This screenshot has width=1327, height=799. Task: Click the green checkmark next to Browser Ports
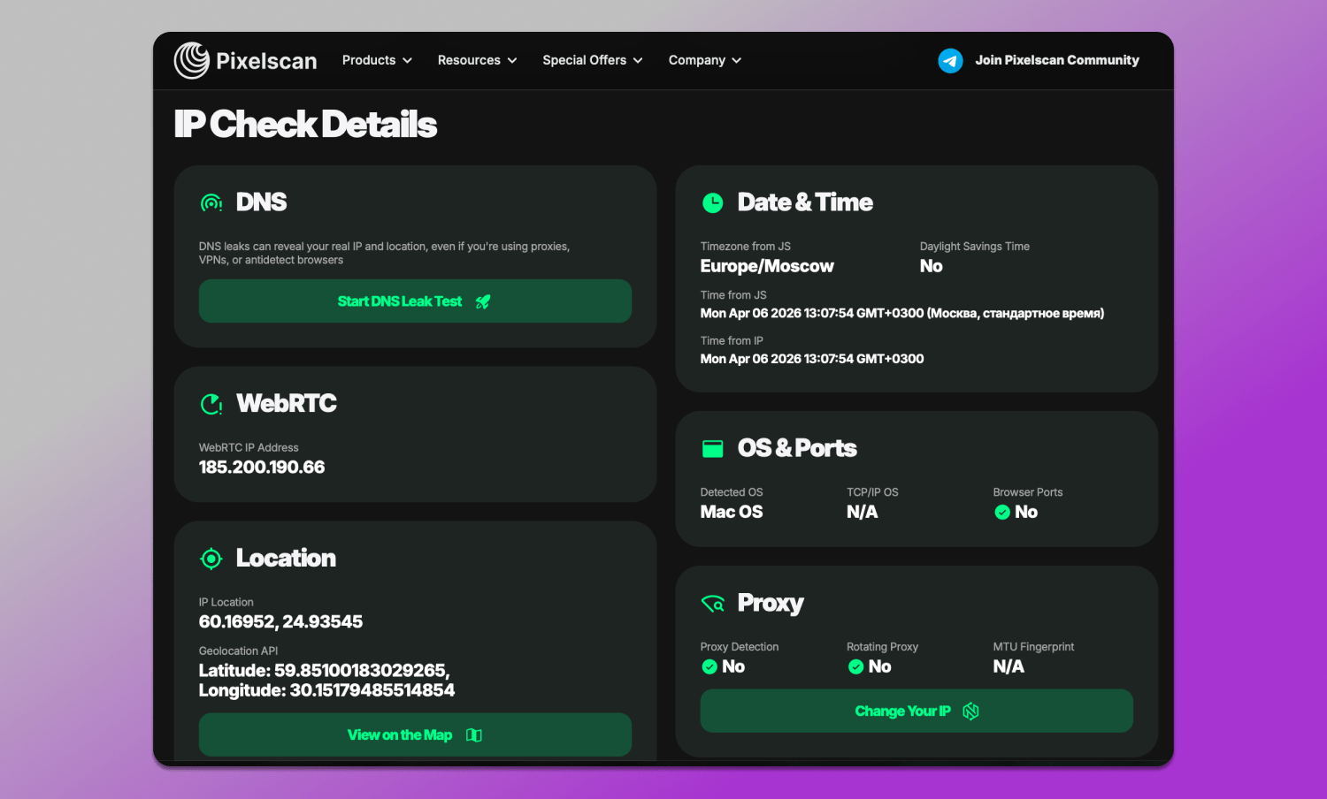1002,512
